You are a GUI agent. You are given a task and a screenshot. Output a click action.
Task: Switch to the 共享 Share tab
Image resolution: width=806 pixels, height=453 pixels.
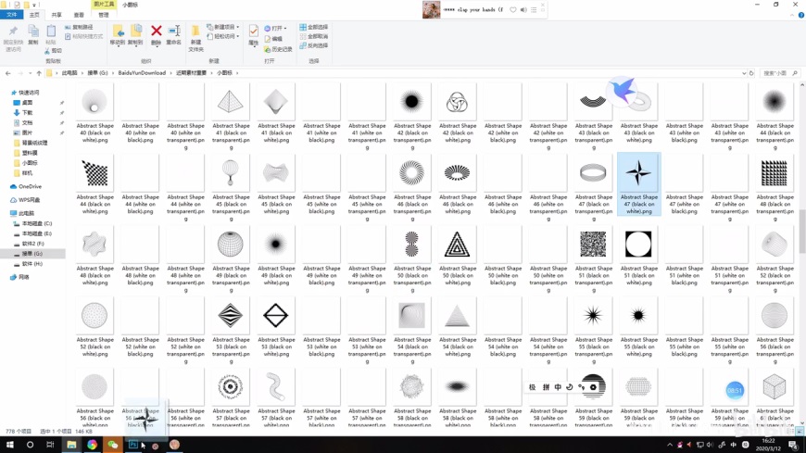57,15
